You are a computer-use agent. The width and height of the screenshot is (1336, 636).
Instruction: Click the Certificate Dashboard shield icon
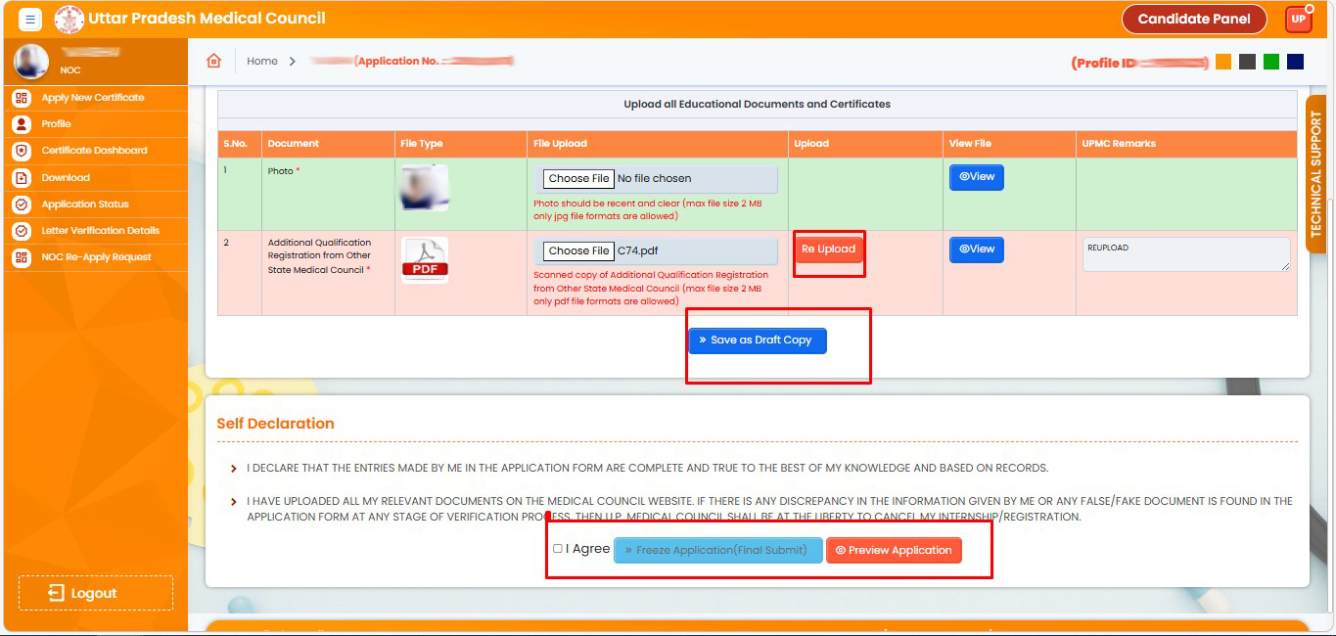tap(22, 151)
